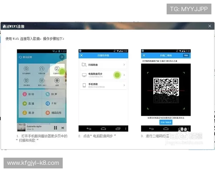Open 扫描歌曲 row in second phone
This screenshot has width=215, height=172.
103,64
